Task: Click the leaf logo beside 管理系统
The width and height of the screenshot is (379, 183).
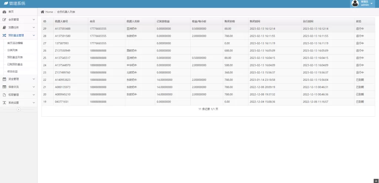Action: tap(6, 4)
